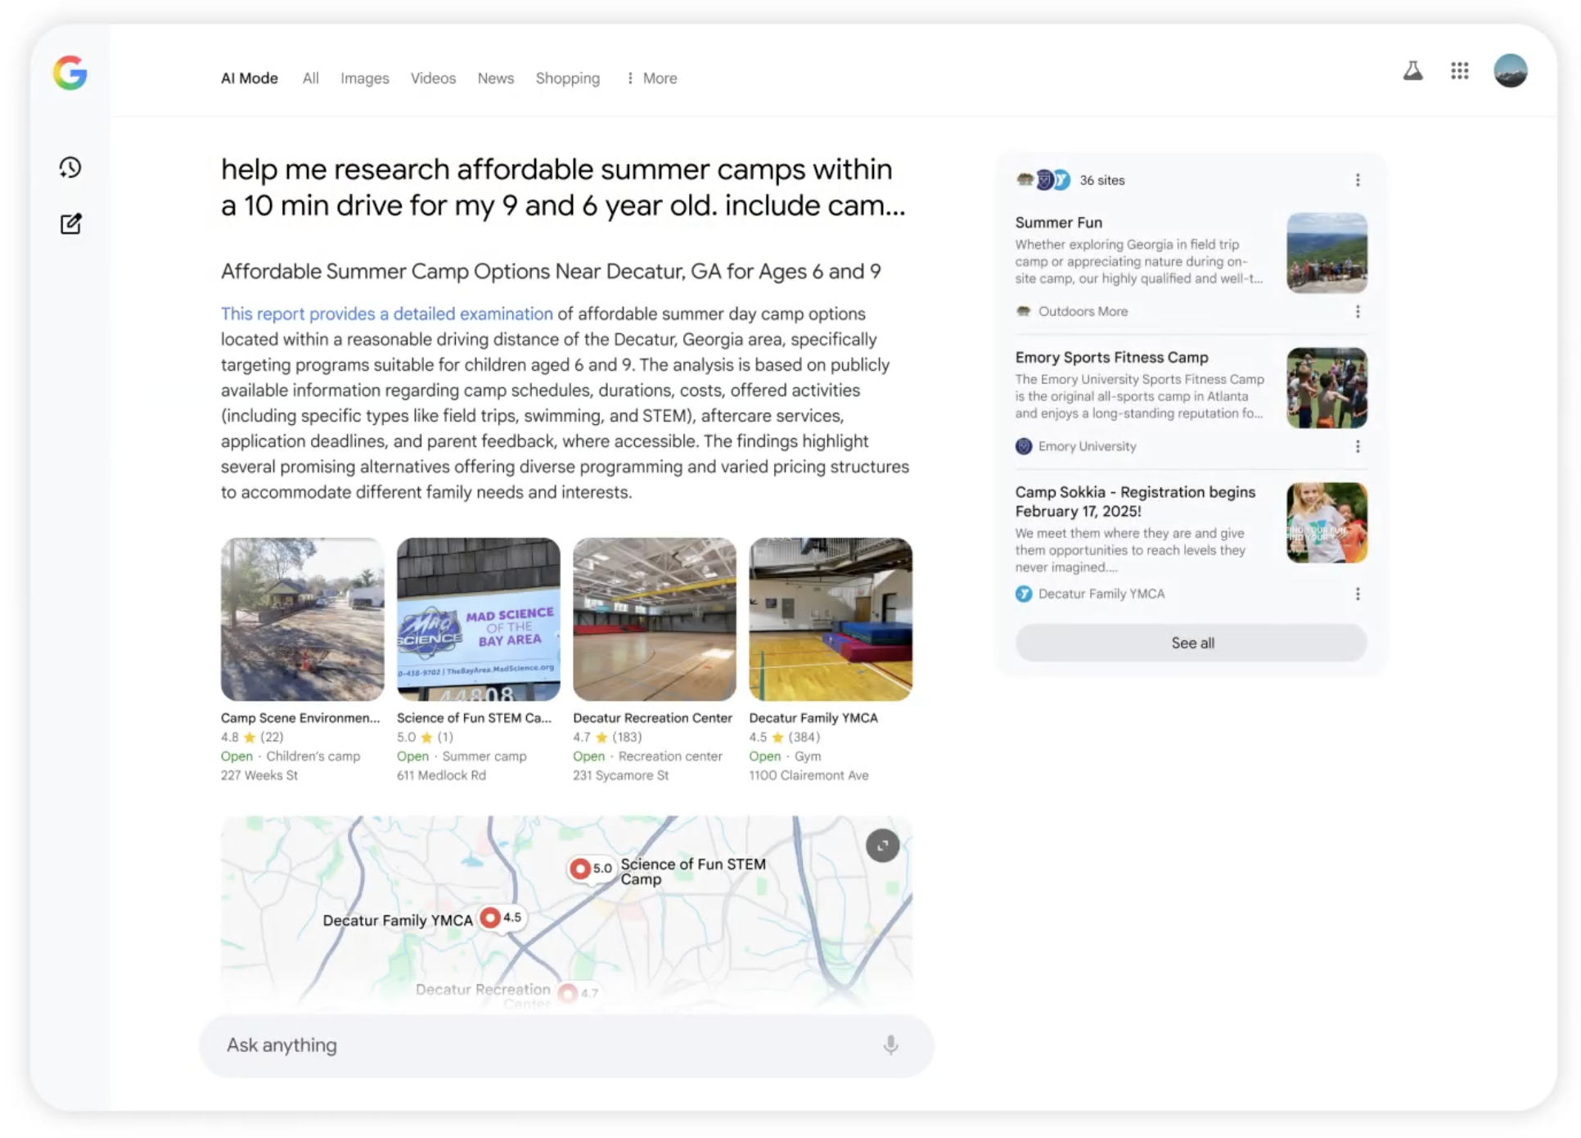Open the 'This report provides' link

point(386,314)
